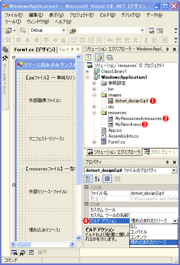Viewport: 180px width, 265px height.
Task: Select the Form1.cs [デザイン] document tab
Action: (35, 50)
